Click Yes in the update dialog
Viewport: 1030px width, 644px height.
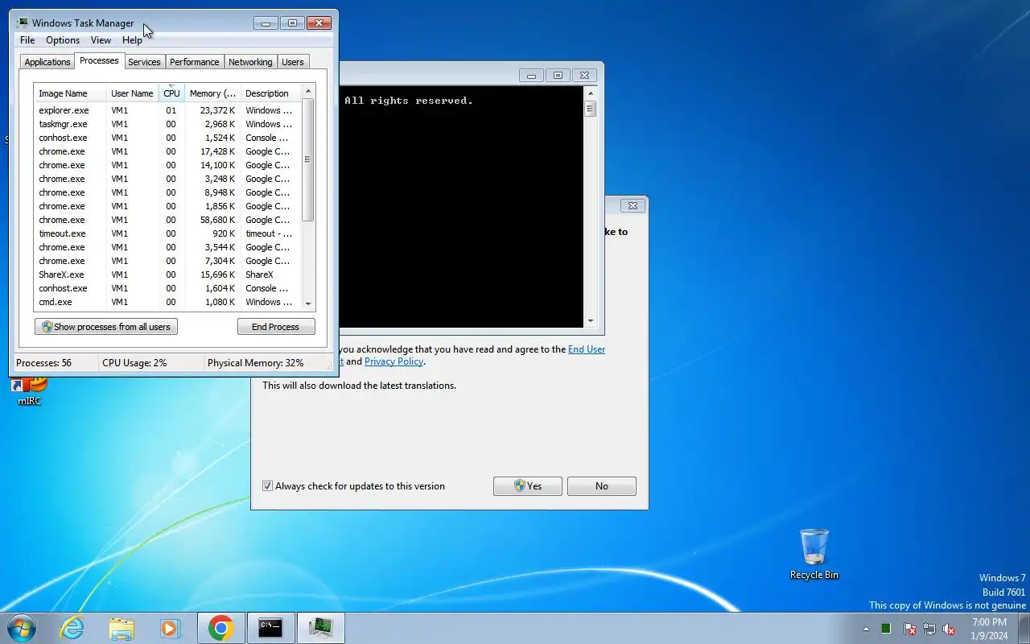coord(527,486)
